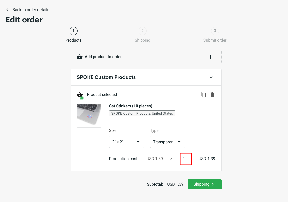Click the basket icon next to Product selected
Screen dimensions: 288x202
[x=80, y=94]
